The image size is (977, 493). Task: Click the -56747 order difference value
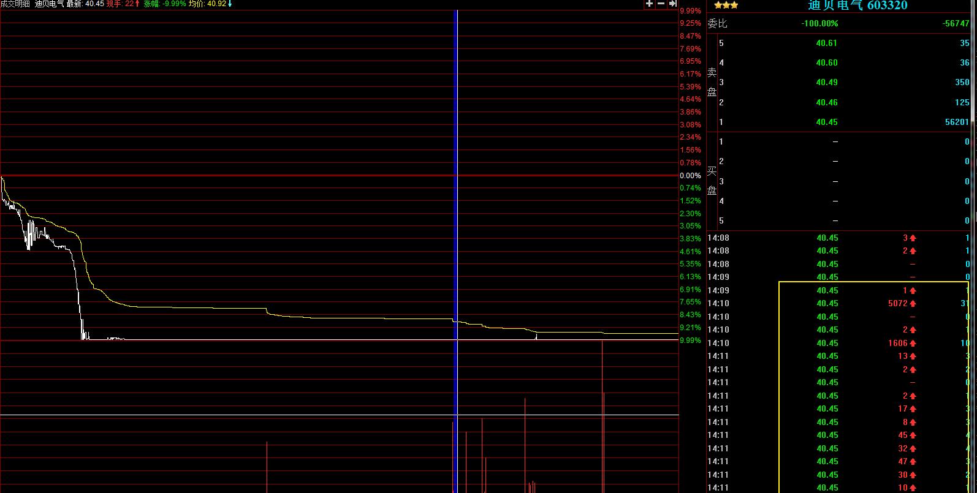click(956, 23)
